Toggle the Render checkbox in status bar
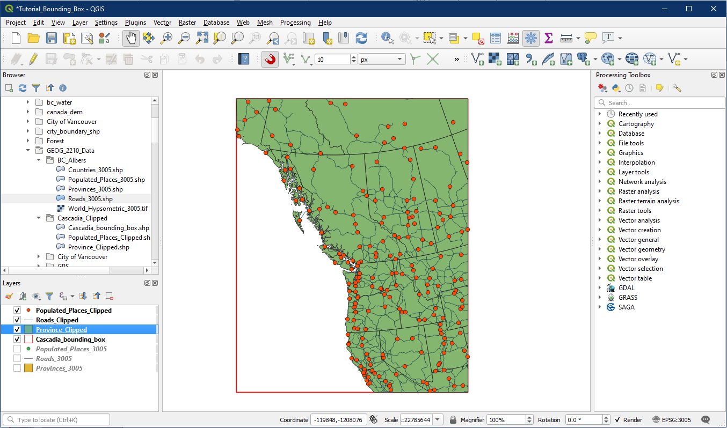The height and width of the screenshot is (428, 727). pos(617,420)
